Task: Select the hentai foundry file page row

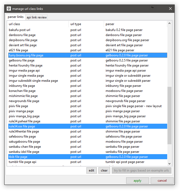Action: (x=88, y=65)
